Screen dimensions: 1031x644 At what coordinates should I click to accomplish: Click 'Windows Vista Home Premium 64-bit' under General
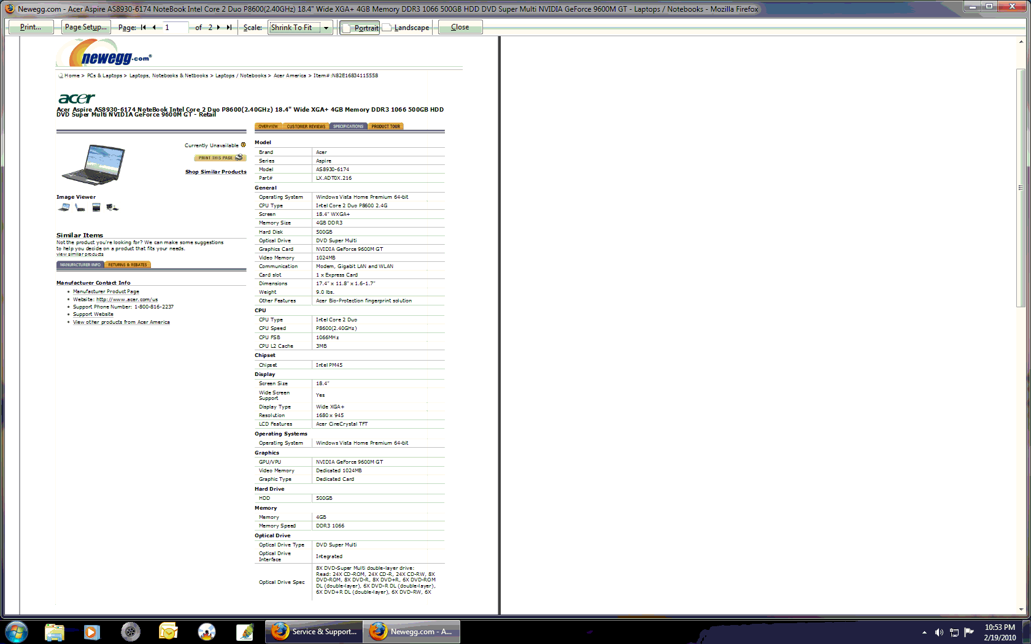(x=362, y=197)
